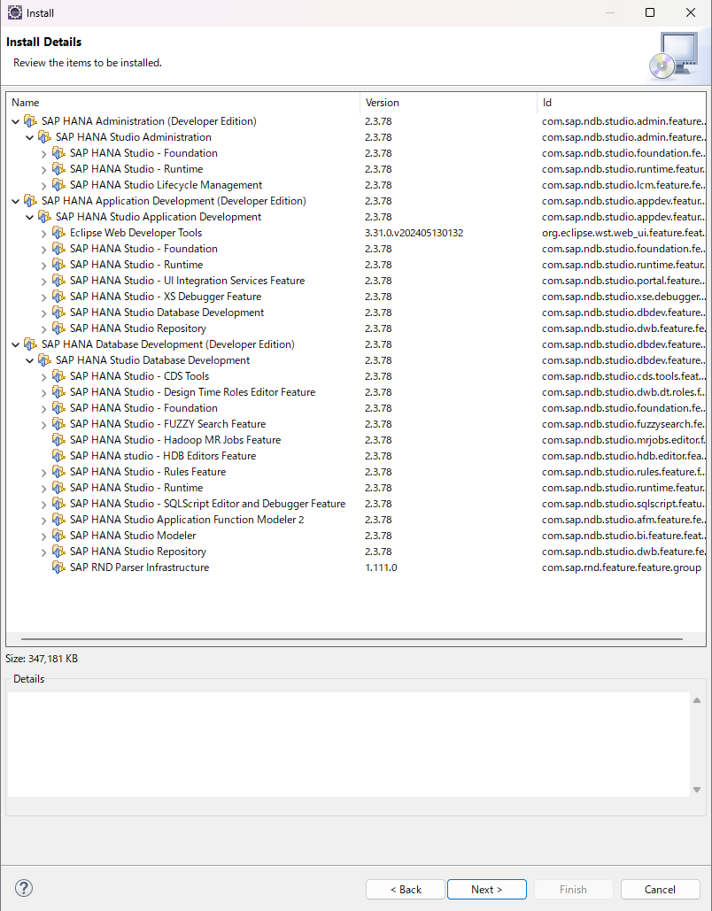Click the XS Debugger Feature icon
712x911 pixels.
point(58,297)
